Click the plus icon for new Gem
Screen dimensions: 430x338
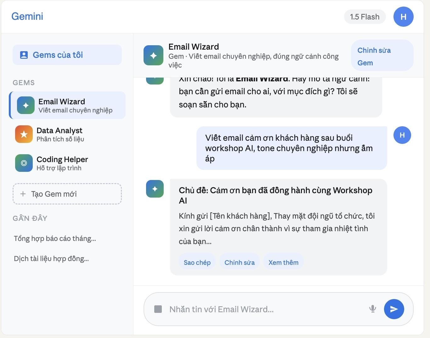(x=23, y=194)
